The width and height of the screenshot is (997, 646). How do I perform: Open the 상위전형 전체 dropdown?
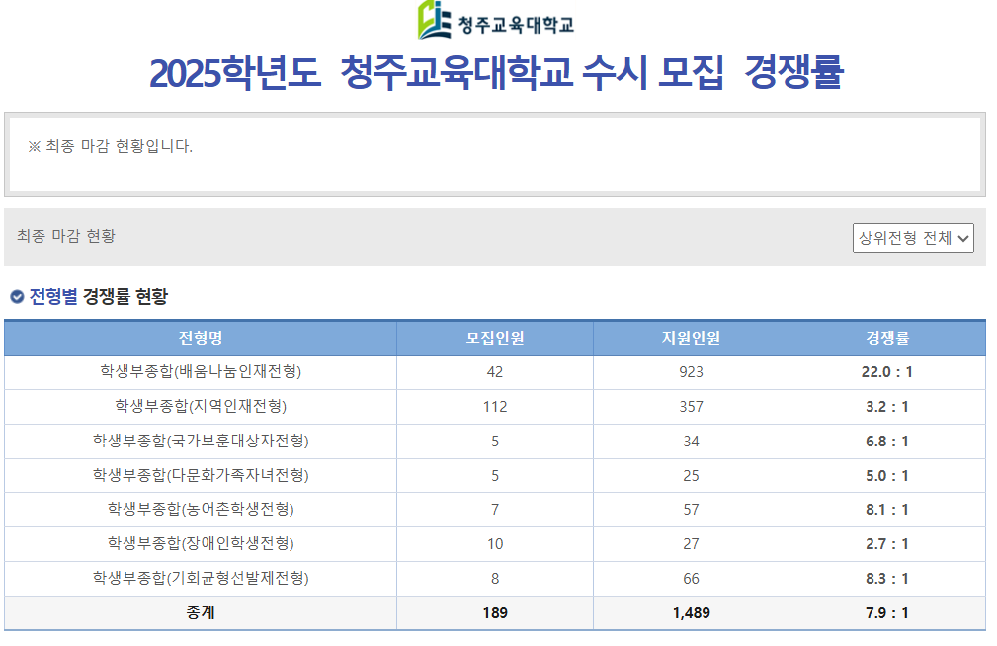point(912,238)
